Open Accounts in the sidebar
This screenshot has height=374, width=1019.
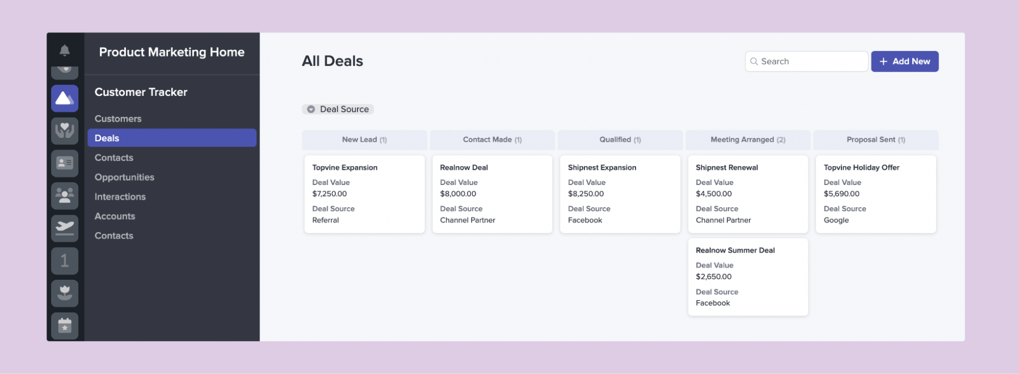(x=115, y=216)
